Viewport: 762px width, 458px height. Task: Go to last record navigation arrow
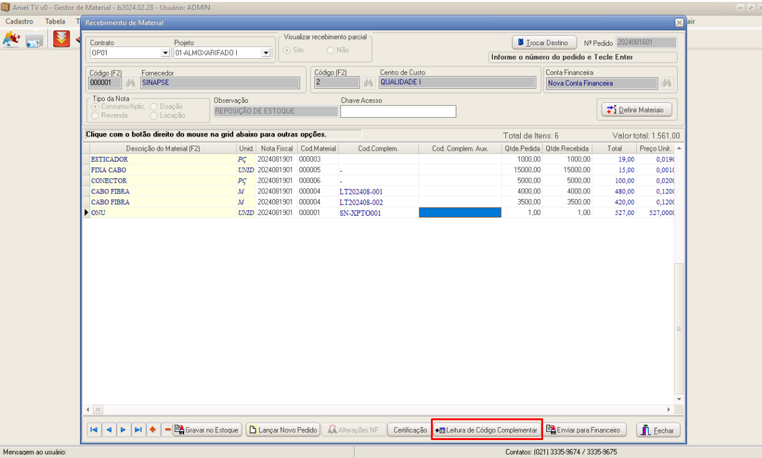coord(138,430)
